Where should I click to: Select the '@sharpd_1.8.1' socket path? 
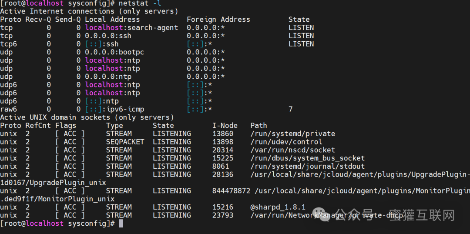278,207
